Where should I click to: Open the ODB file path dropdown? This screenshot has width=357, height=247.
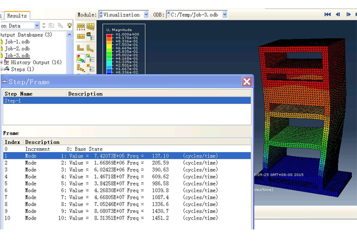[x=225, y=15]
